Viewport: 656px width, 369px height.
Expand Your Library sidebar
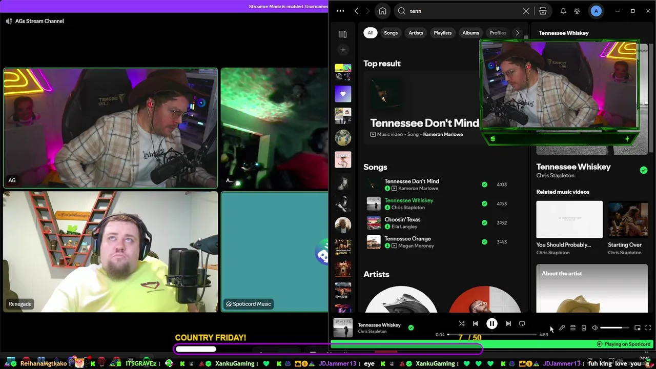coord(343,34)
